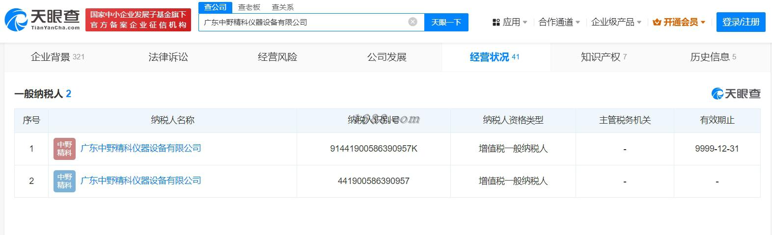Click the 登录/注册 button
Screen dimensions: 772x235
[x=741, y=22]
